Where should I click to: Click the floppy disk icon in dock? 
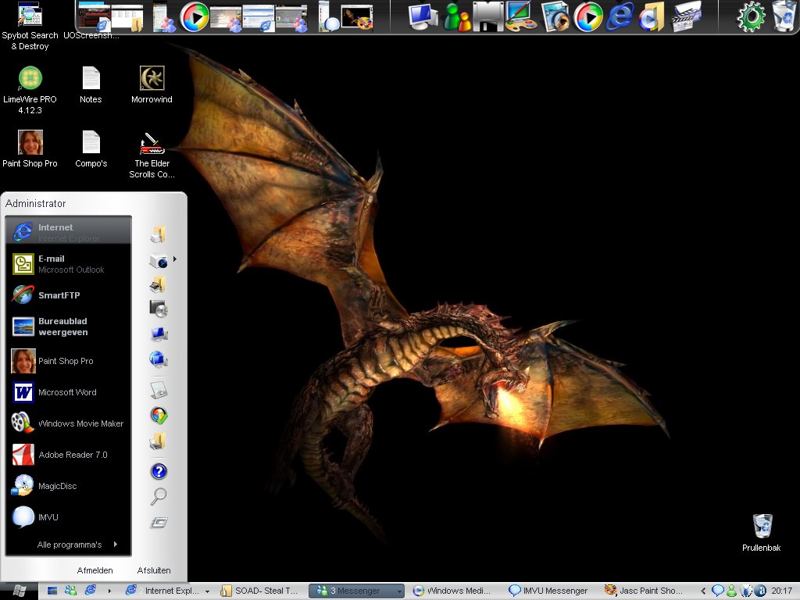tap(488, 17)
